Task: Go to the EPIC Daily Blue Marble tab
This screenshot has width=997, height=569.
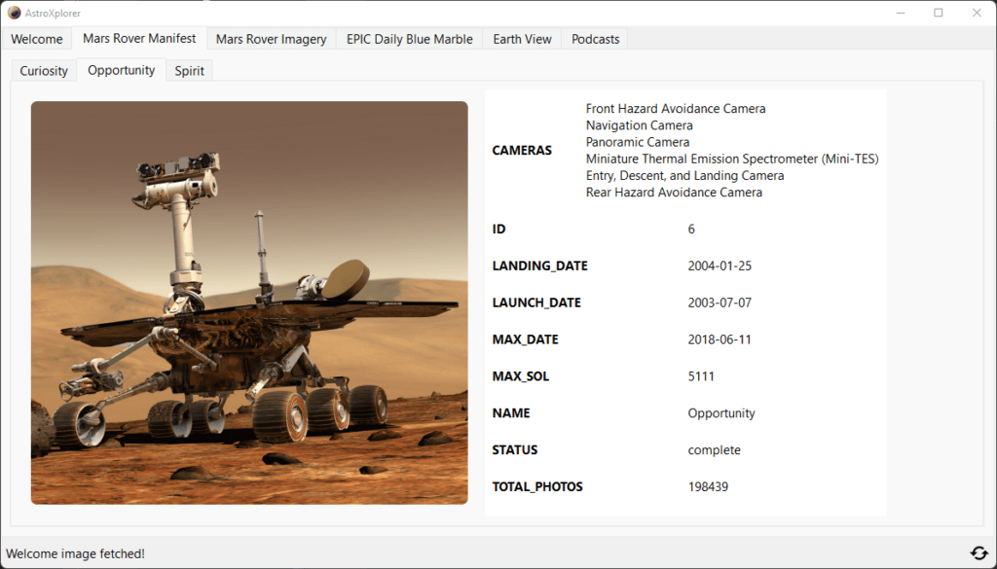Action: click(x=409, y=39)
